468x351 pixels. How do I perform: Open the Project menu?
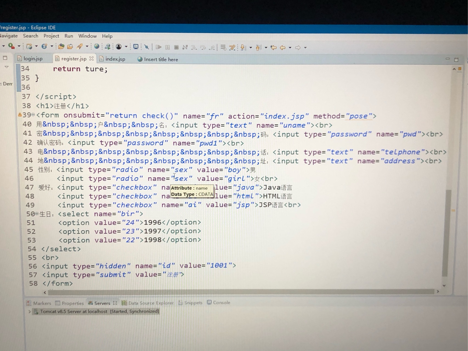click(x=51, y=36)
